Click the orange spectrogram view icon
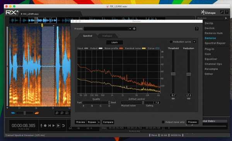 point(37,113)
